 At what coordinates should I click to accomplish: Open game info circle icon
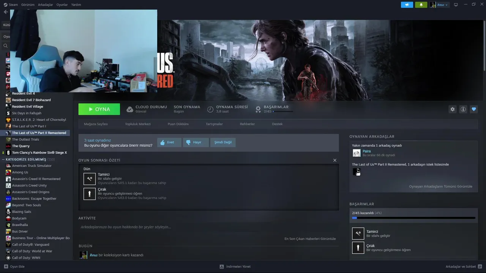pyautogui.click(x=463, y=109)
